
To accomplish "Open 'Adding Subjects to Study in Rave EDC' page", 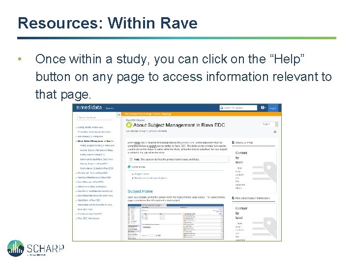I will click(x=97, y=146).
